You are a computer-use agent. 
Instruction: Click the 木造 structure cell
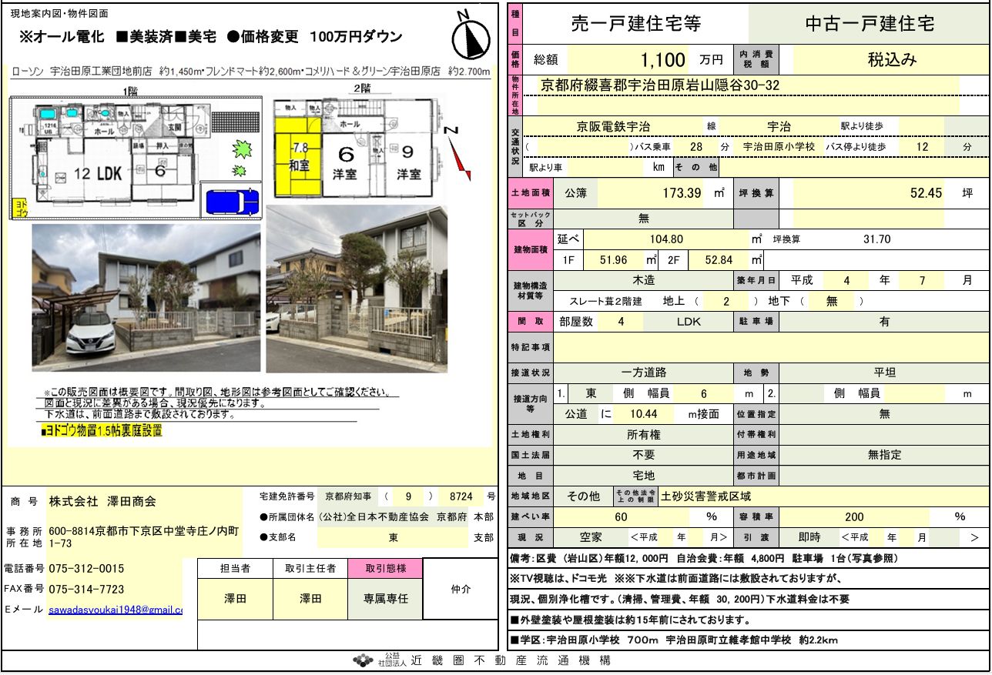point(644,280)
